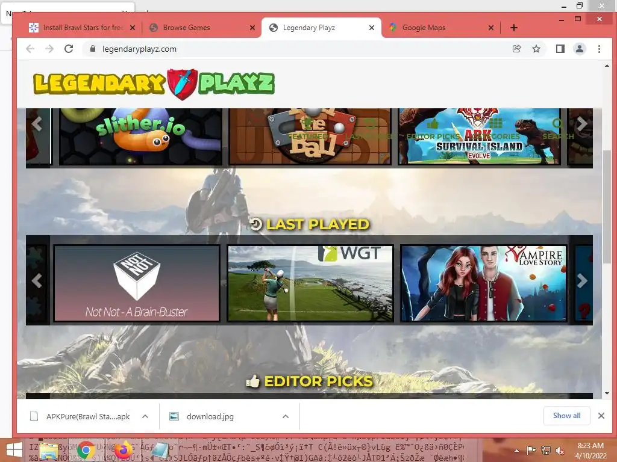This screenshot has width=617, height=462.
Task: Click the lock icon by legendaryplayz.com
Action: (92, 49)
